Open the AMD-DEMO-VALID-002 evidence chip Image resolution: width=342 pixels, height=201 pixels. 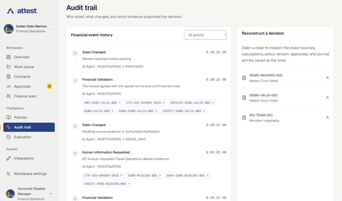tap(102, 103)
